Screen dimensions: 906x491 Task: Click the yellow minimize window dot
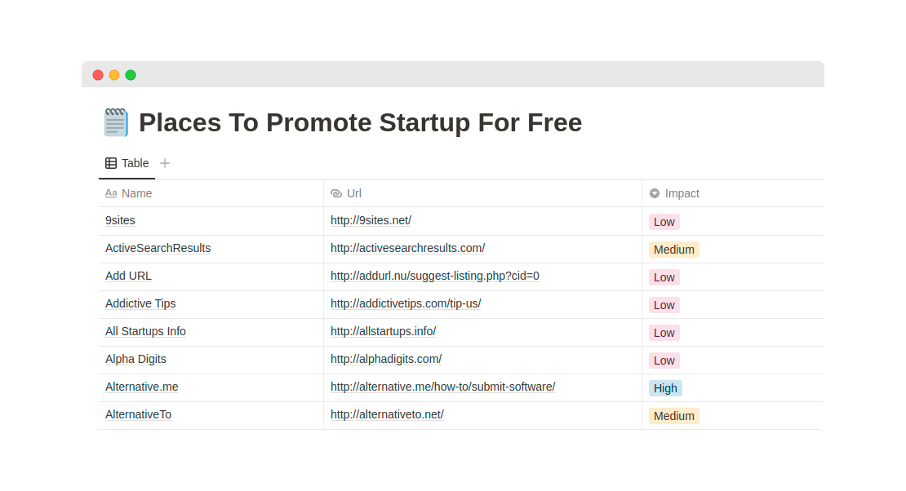click(x=114, y=75)
